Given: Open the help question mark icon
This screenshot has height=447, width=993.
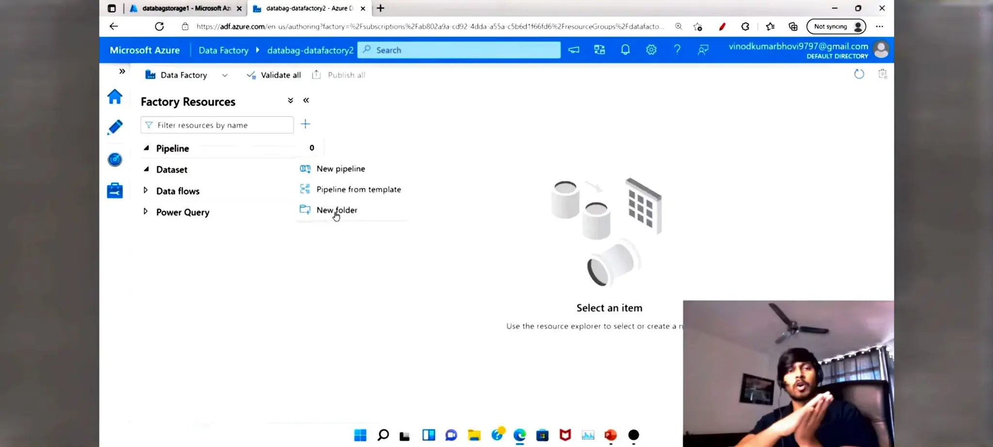Looking at the screenshot, I should [677, 50].
